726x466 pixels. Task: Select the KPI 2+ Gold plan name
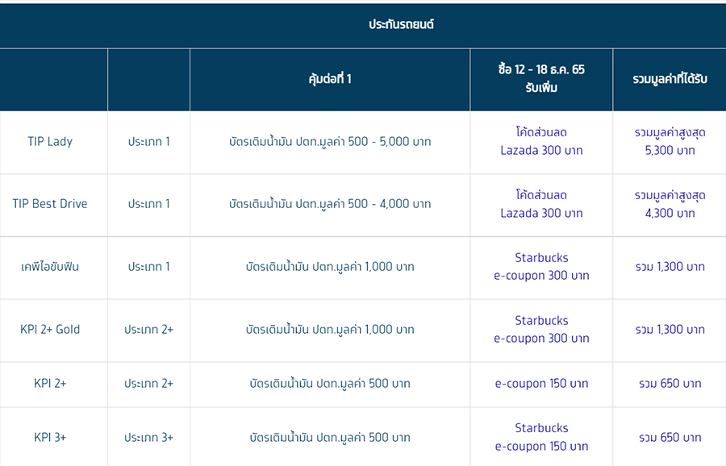pyautogui.click(x=50, y=329)
